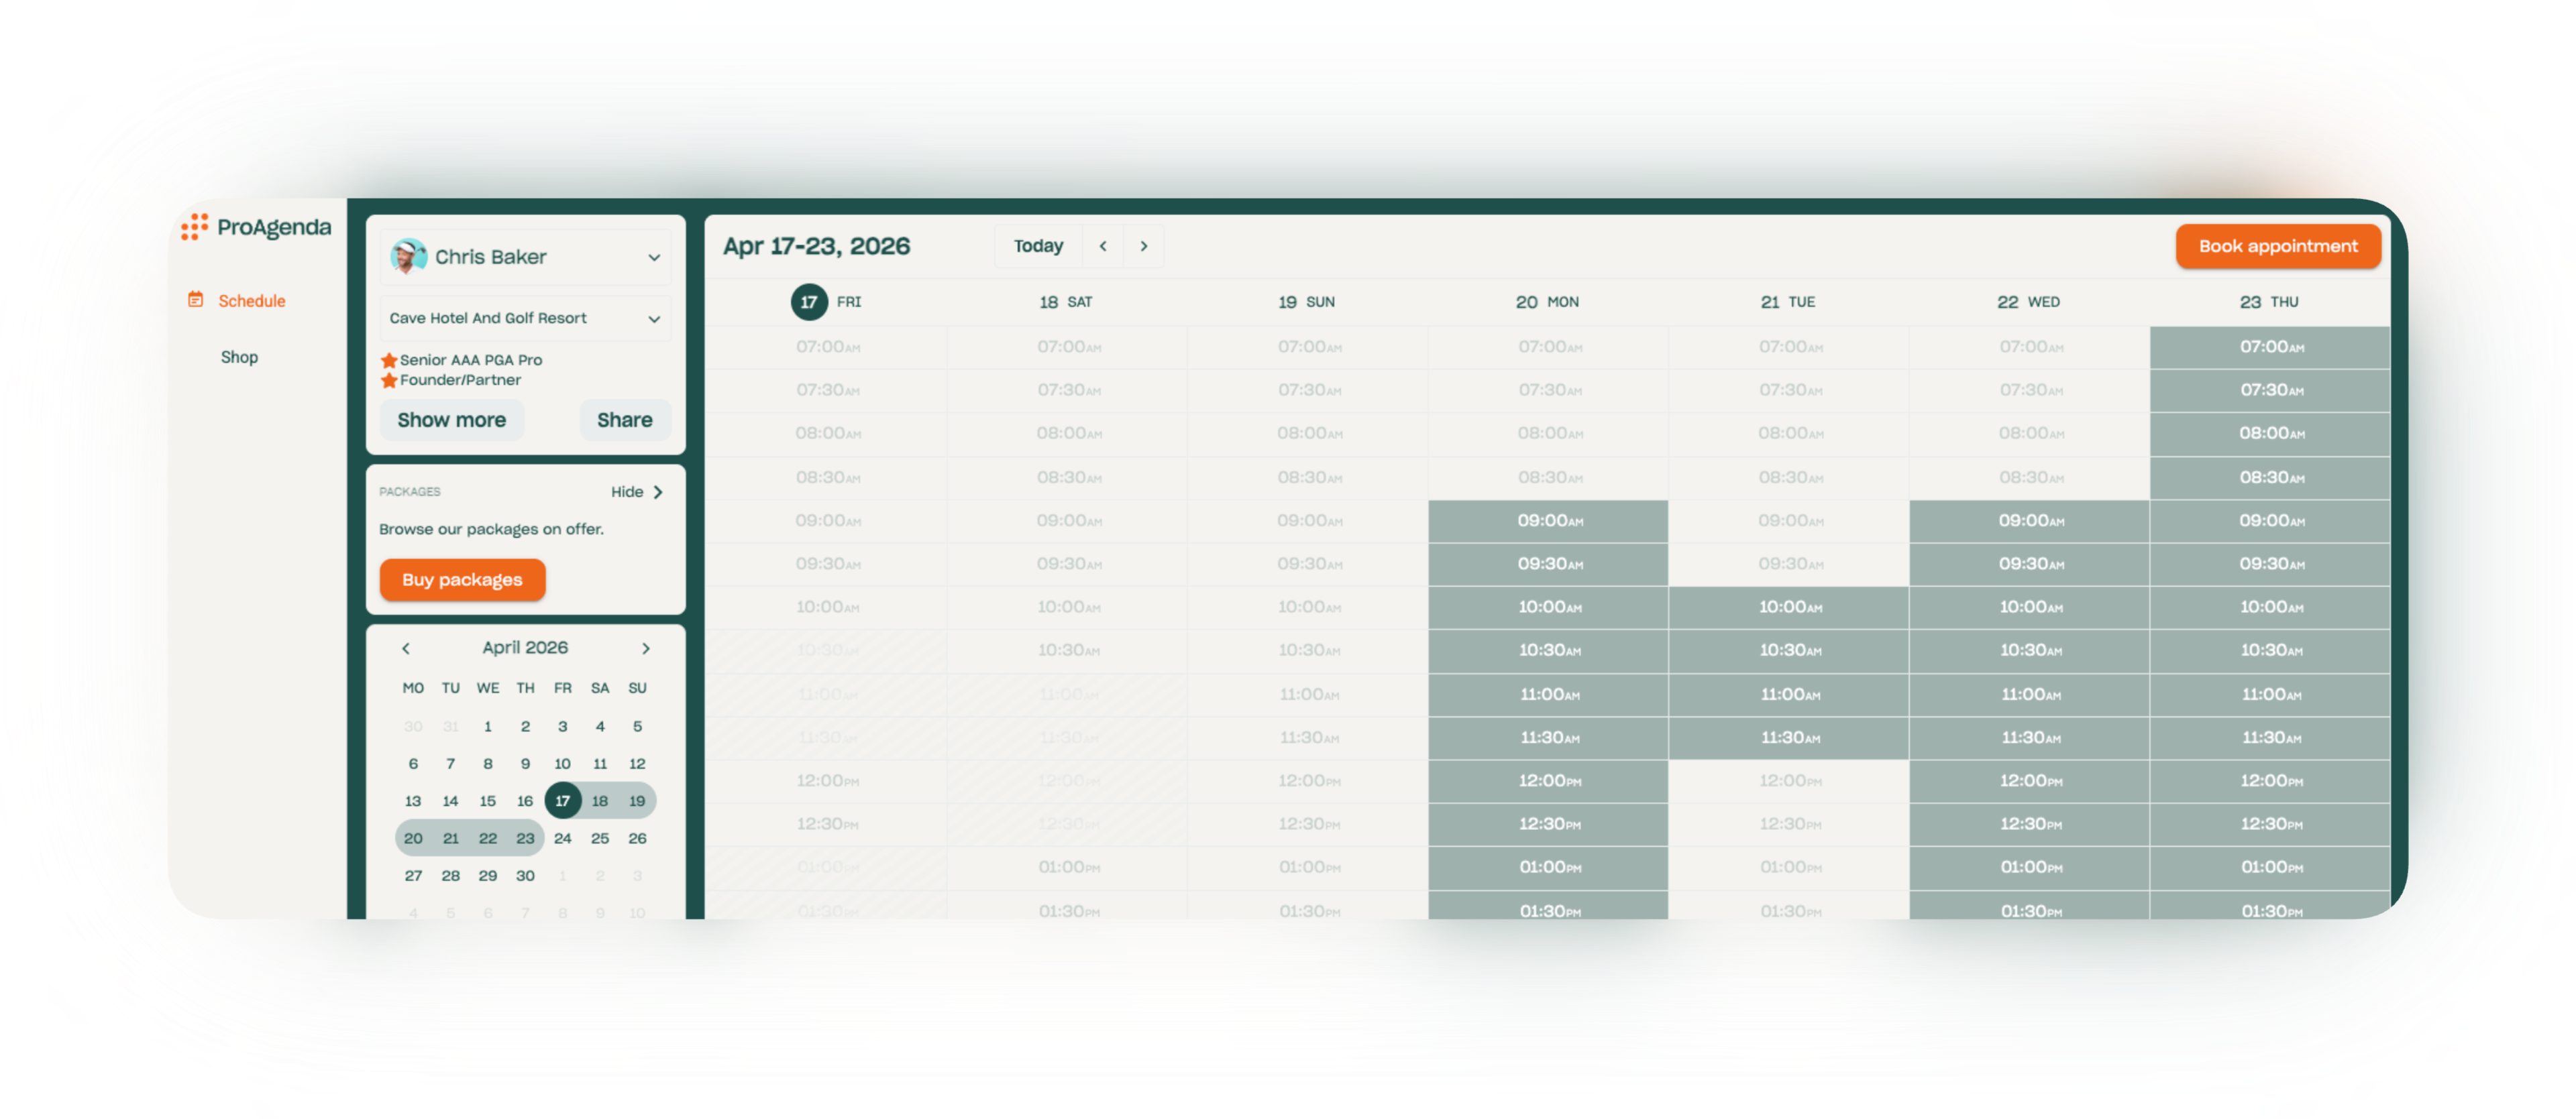Click the Share button
Viewport: 2576px width, 1119px height.
click(x=624, y=420)
